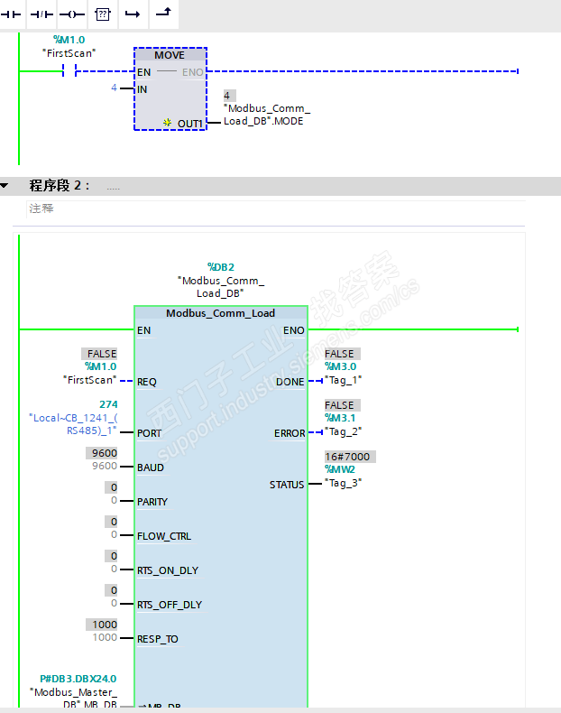Insert a normally closed contact

41,14
